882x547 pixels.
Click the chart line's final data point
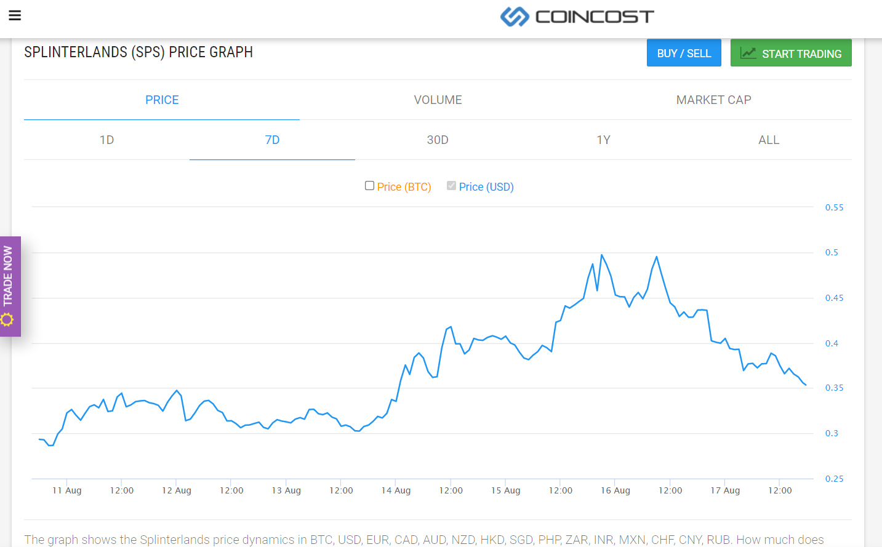click(x=806, y=385)
